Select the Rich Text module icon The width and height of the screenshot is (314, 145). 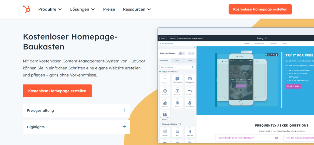(165, 132)
